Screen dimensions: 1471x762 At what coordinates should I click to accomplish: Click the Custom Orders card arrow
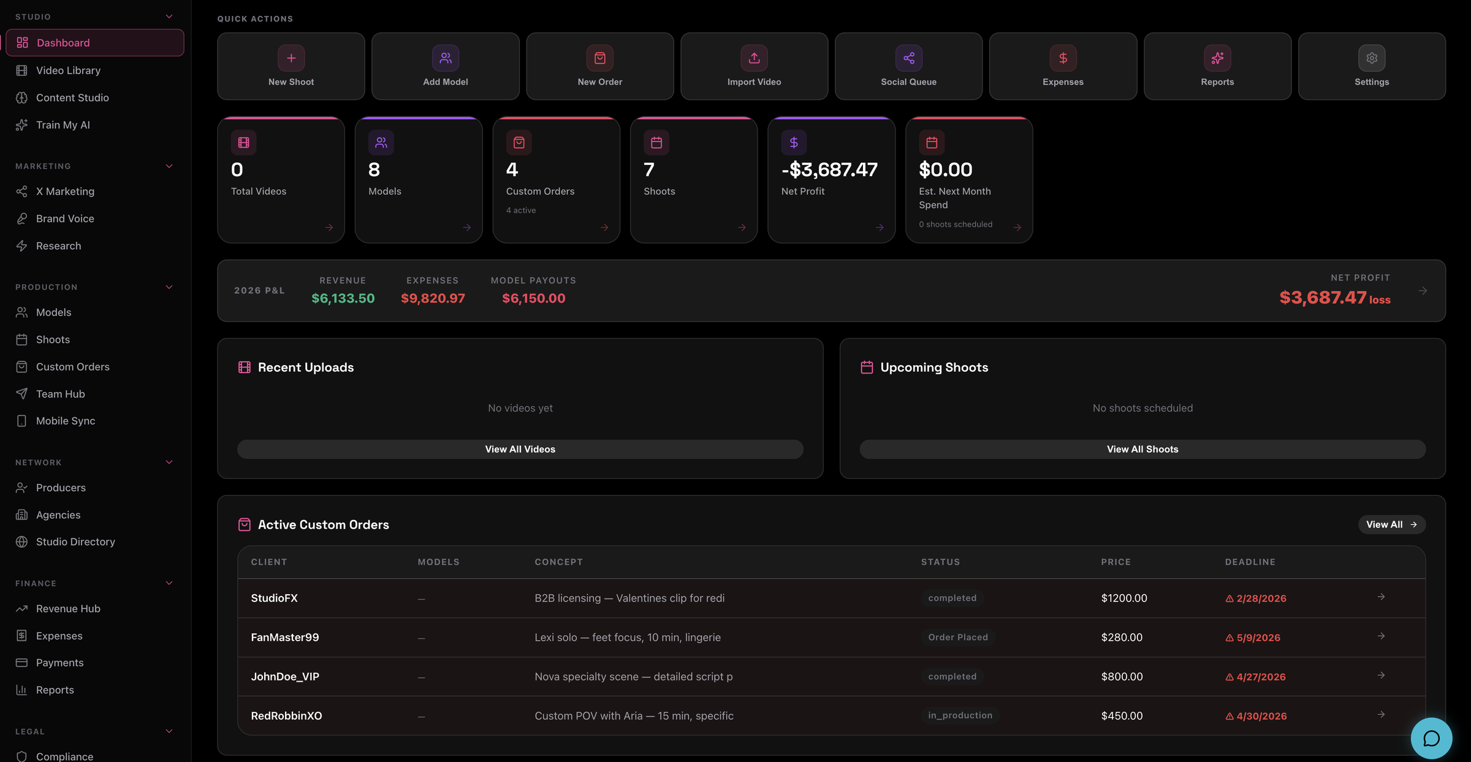pos(604,227)
